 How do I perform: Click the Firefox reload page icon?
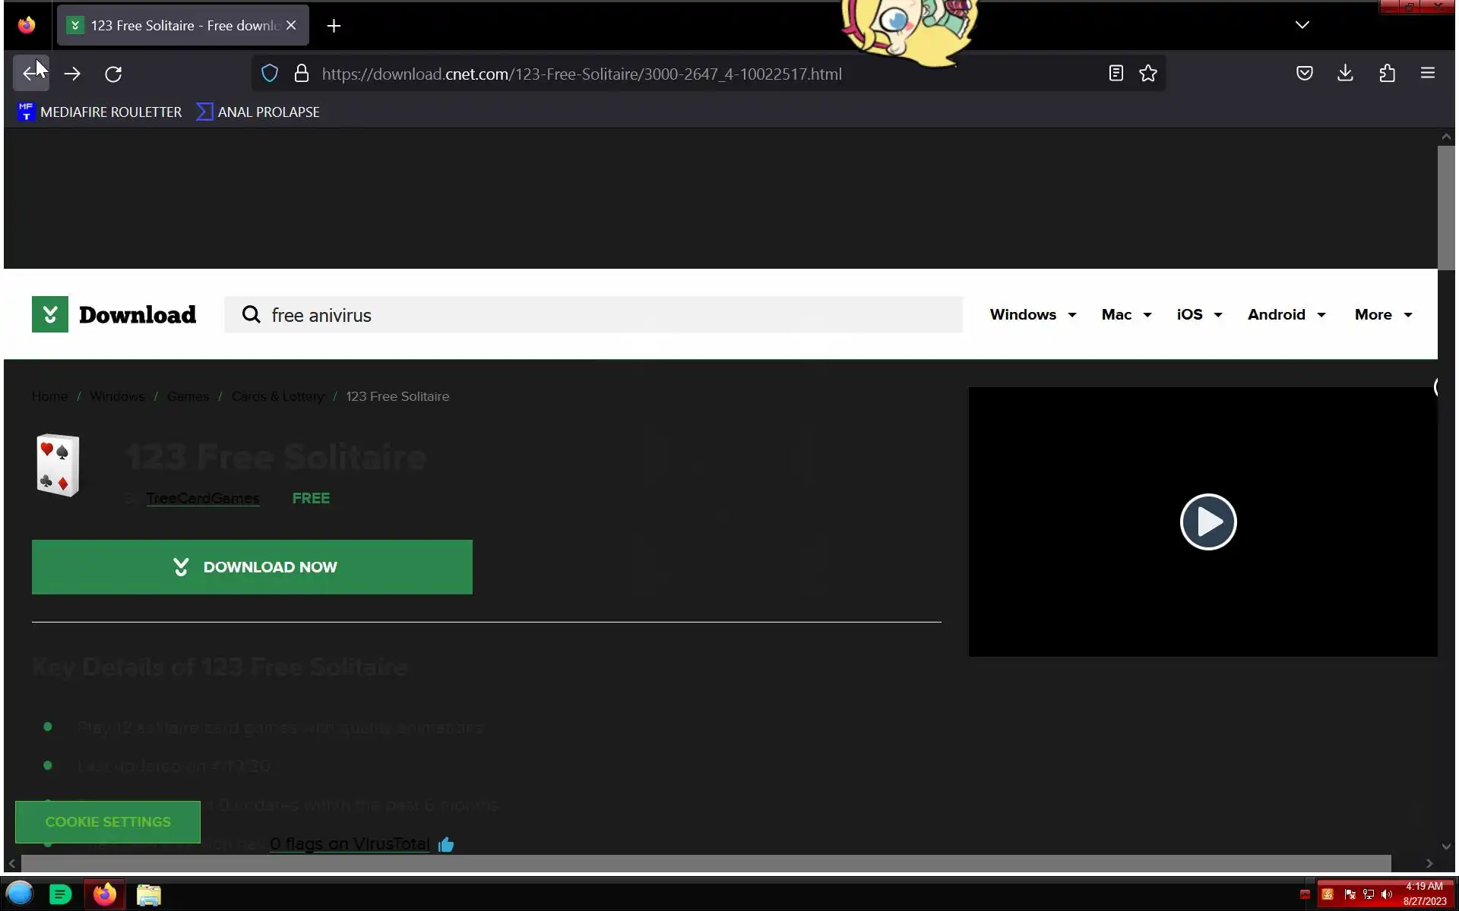[x=113, y=74]
